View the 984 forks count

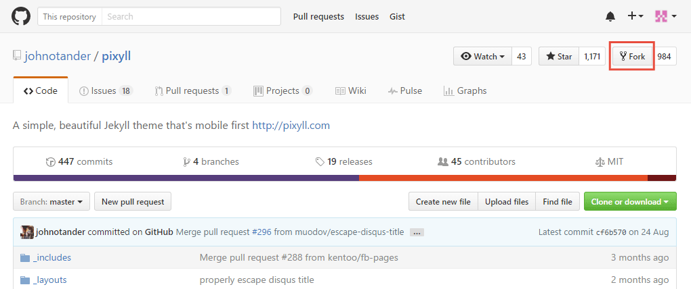pos(664,56)
